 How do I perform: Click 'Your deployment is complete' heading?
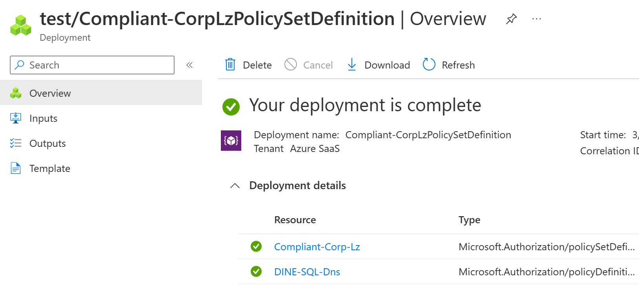[x=365, y=105]
